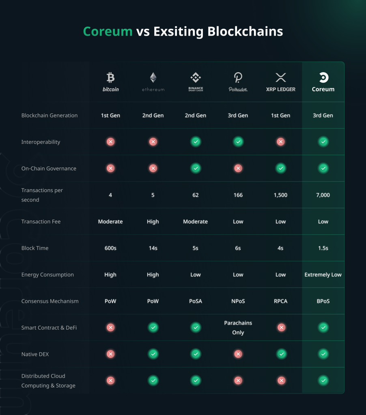366x415 pixels.
Task: Click the Coreum logo icon
Action: pos(323,77)
